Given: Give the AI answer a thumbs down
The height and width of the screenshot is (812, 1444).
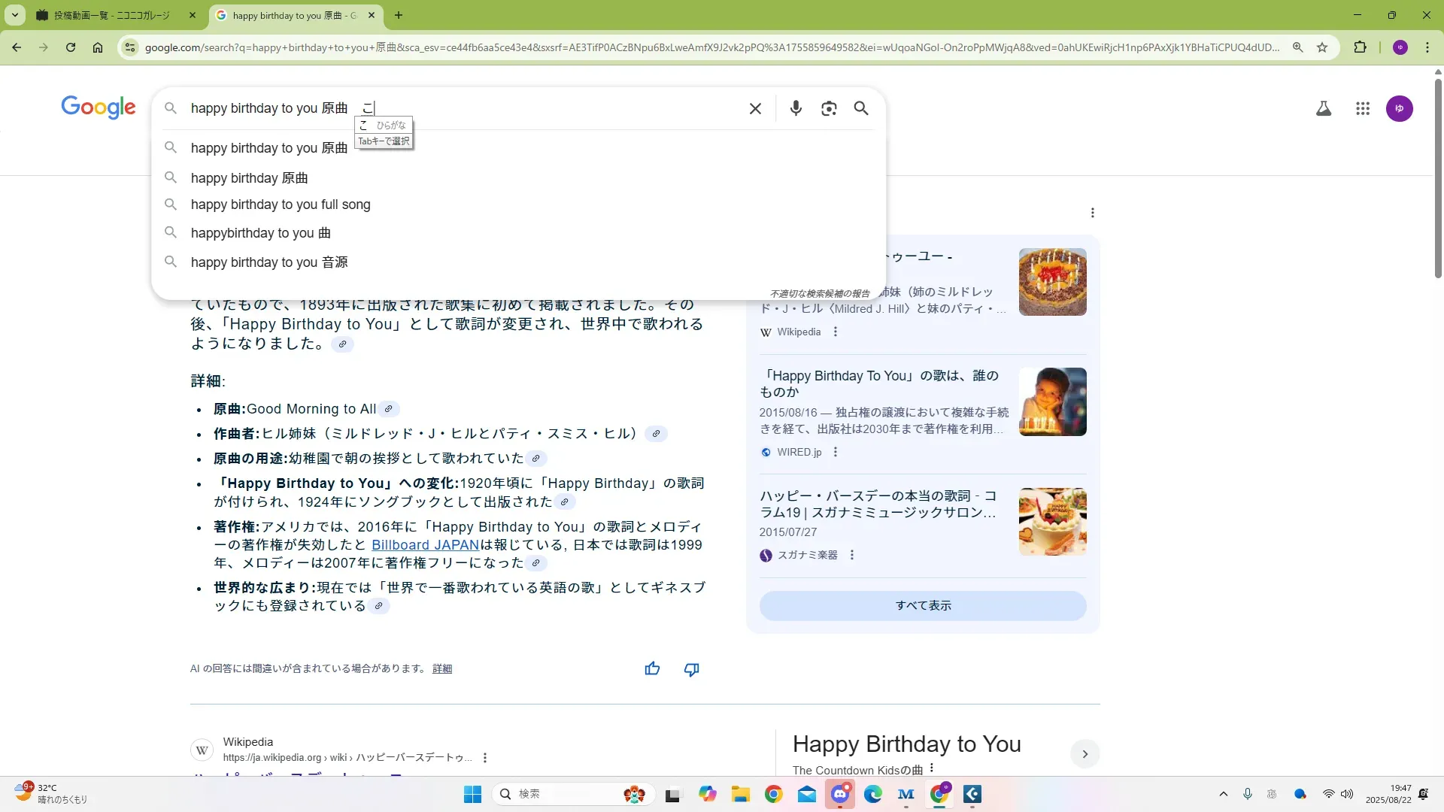Looking at the screenshot, I should 691,668.
